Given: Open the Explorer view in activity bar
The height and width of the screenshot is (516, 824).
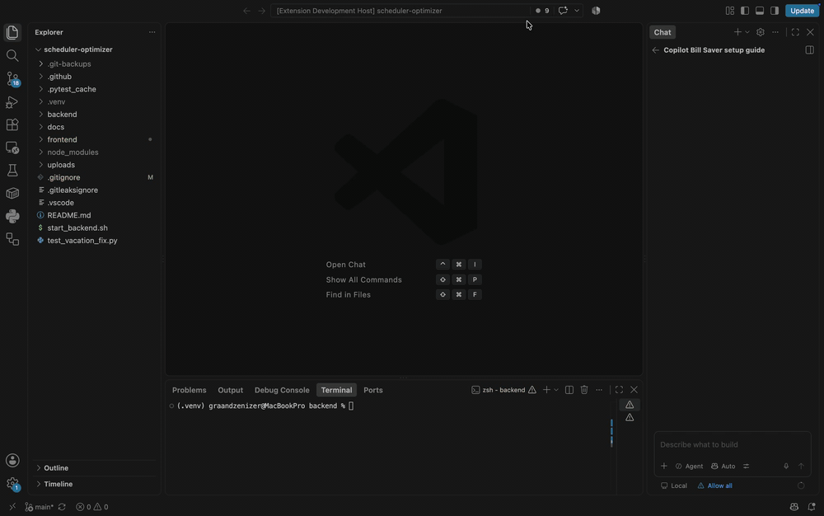Looking at the screenshot, I should 12,33.
